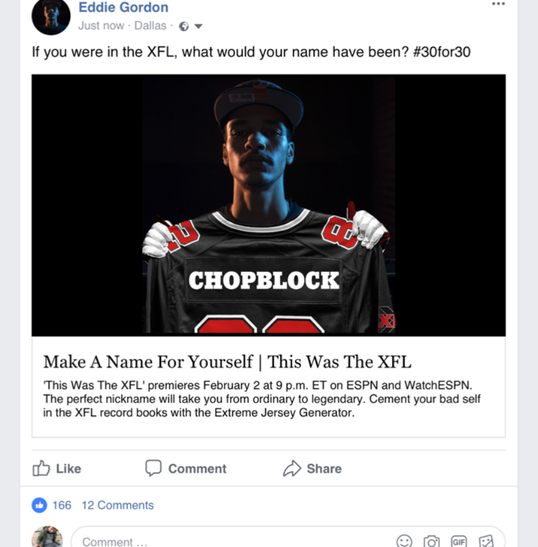Open 'Make A Name For Yourself' article title

(227, 361)
